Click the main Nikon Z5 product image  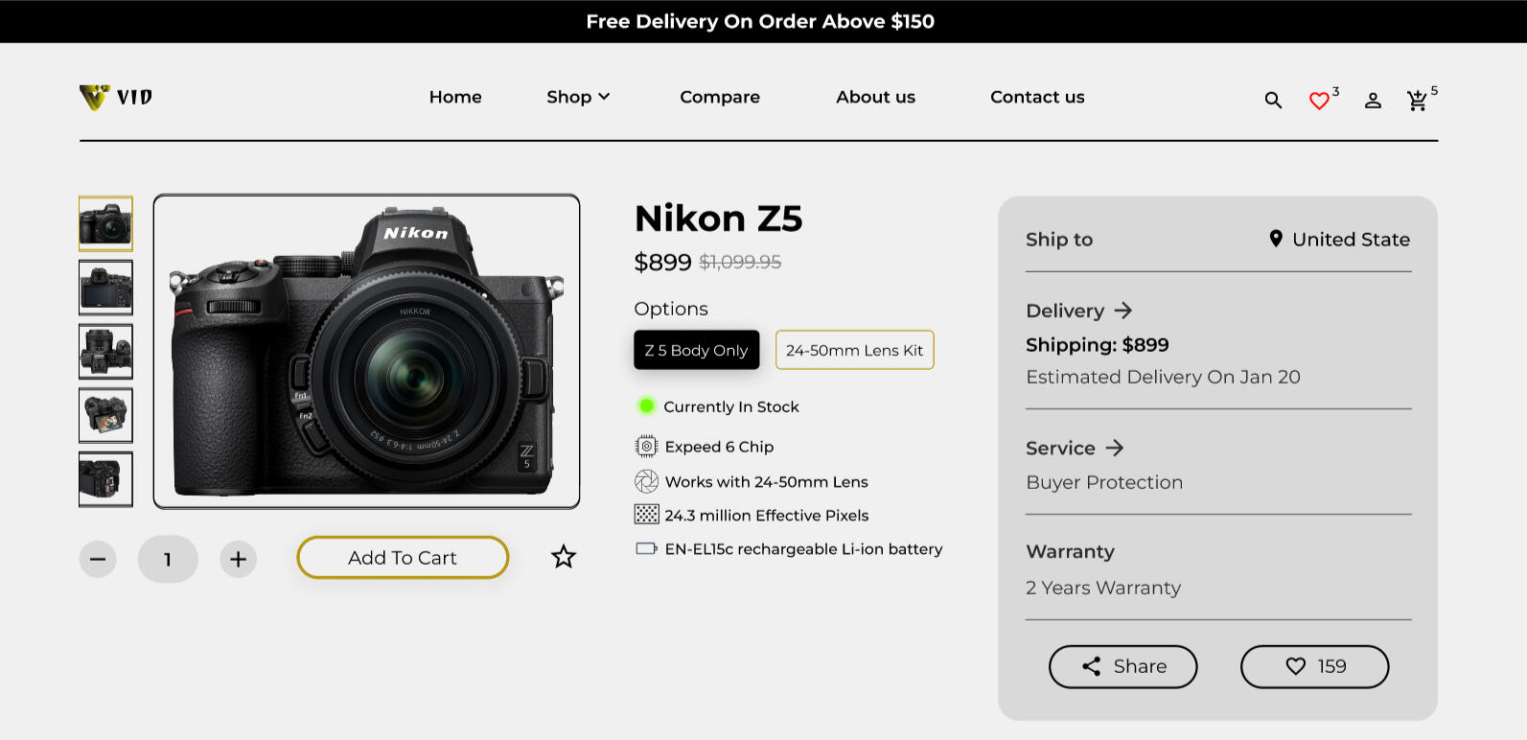(x=366, y=352)
